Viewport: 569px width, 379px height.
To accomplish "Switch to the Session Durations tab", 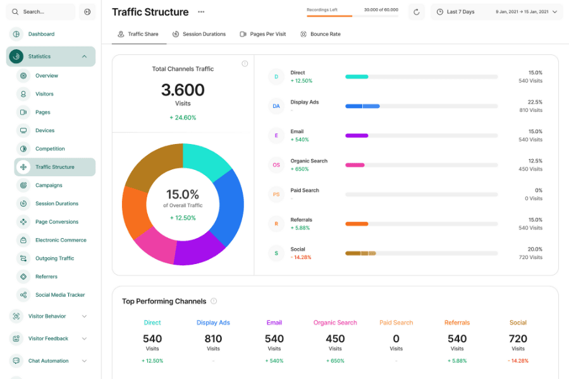I will pos(199,34).
